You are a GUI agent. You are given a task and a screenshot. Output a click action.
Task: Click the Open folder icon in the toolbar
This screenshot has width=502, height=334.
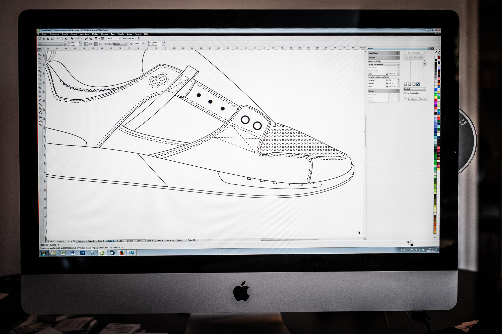pos(44,38)
